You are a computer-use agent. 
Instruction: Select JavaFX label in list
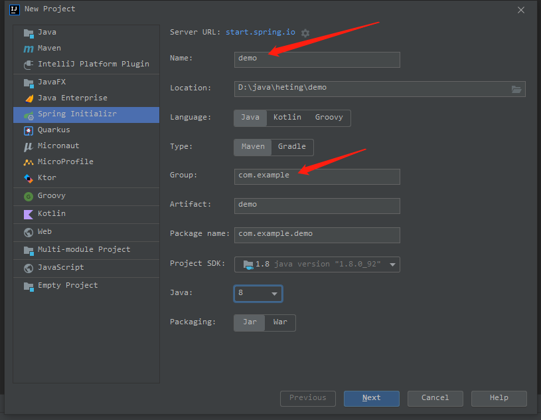pos(52,82)
